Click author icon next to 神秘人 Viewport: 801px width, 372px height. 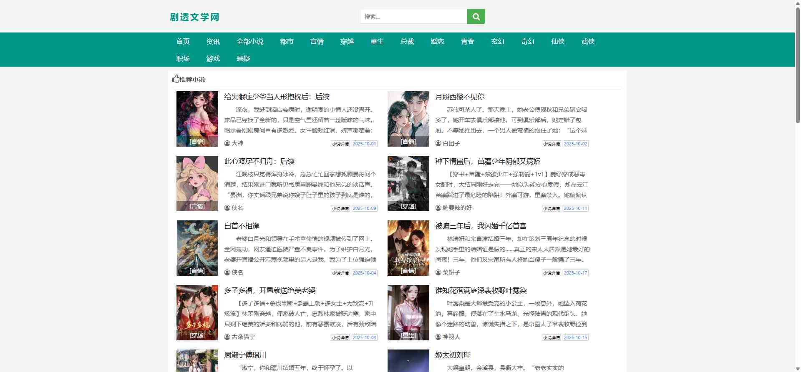(438, 337)
